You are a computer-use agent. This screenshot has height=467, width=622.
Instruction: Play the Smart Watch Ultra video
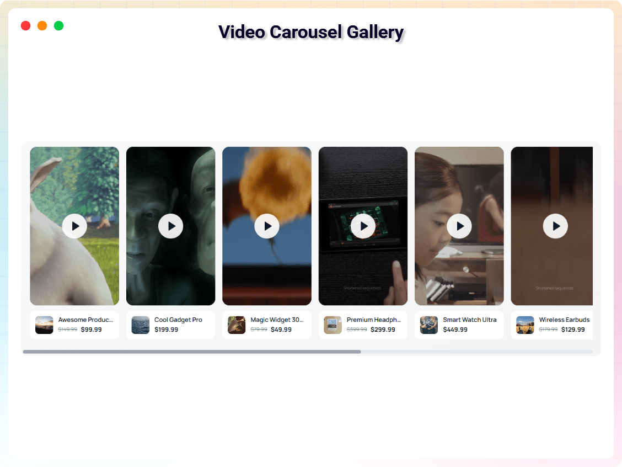(459, 226)
